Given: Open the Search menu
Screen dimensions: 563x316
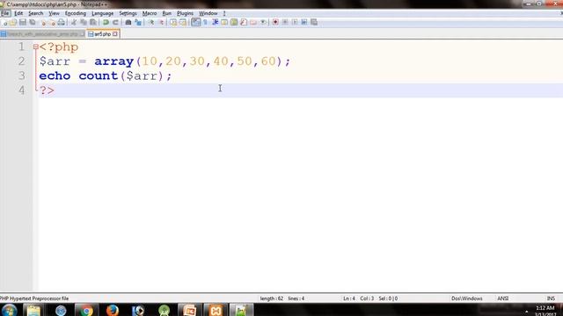Looking at the screenshot, I should pyautogui.click(x=35, y=13).
